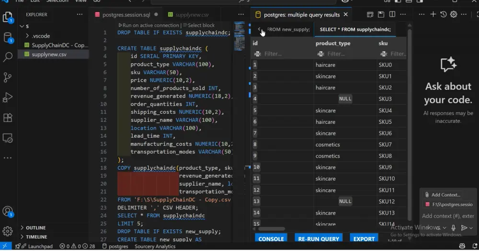The height and width of the screenshot is (251, 479).
Task: Open the database view in activity bar
Action: [x=8, y=38]
